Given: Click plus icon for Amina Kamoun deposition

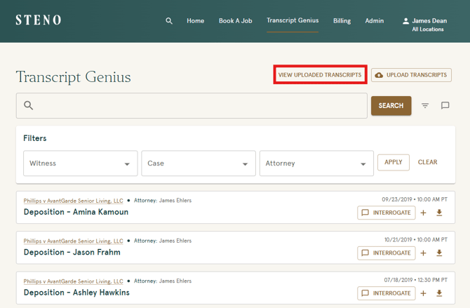Looking at the screenshot, I should [x=424, y=213].
